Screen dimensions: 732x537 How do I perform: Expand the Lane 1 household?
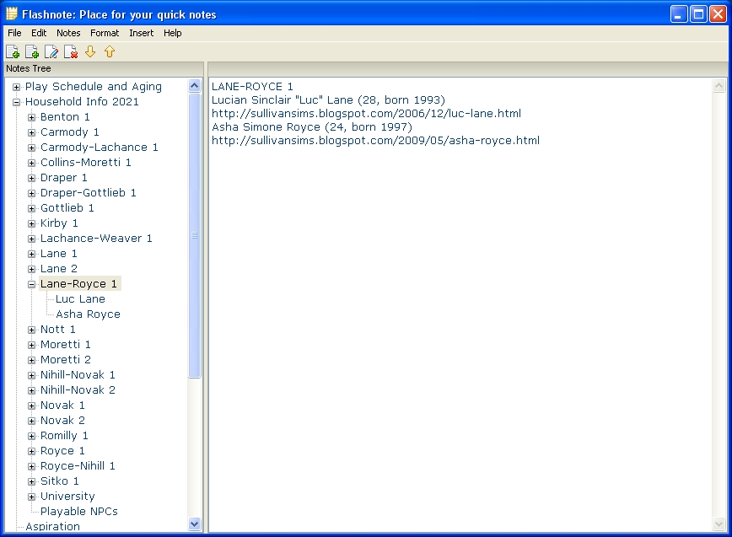31,254
